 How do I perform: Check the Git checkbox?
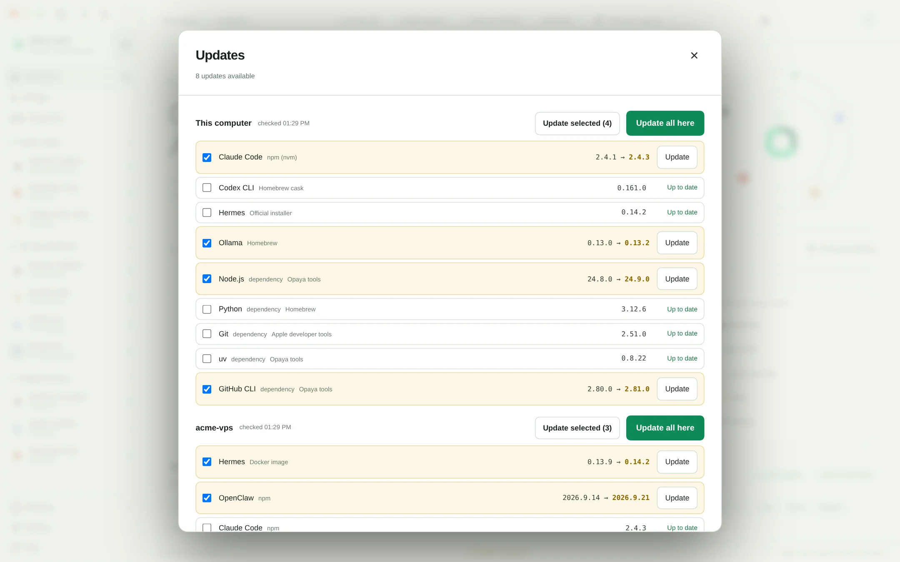(x=207, y=334)
